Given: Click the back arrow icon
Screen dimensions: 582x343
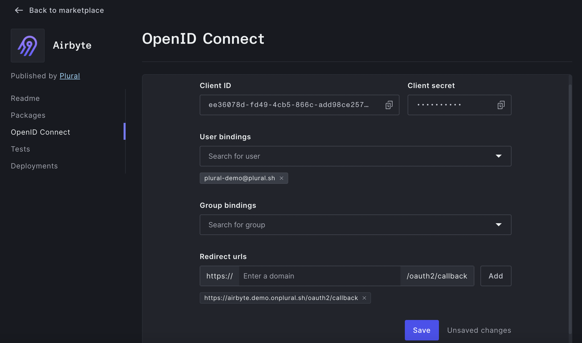Looking at the screenshot, I should click(19, 10).
